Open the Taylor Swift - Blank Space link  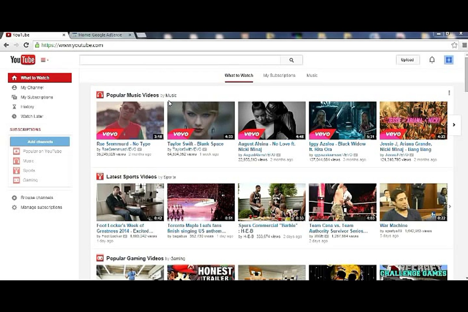click(195, 144)
